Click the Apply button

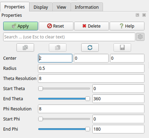[x=20, y=26]
